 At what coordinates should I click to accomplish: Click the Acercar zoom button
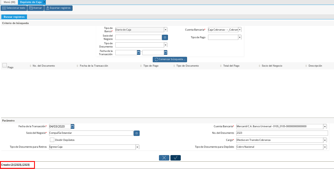[x=35, y=8]
